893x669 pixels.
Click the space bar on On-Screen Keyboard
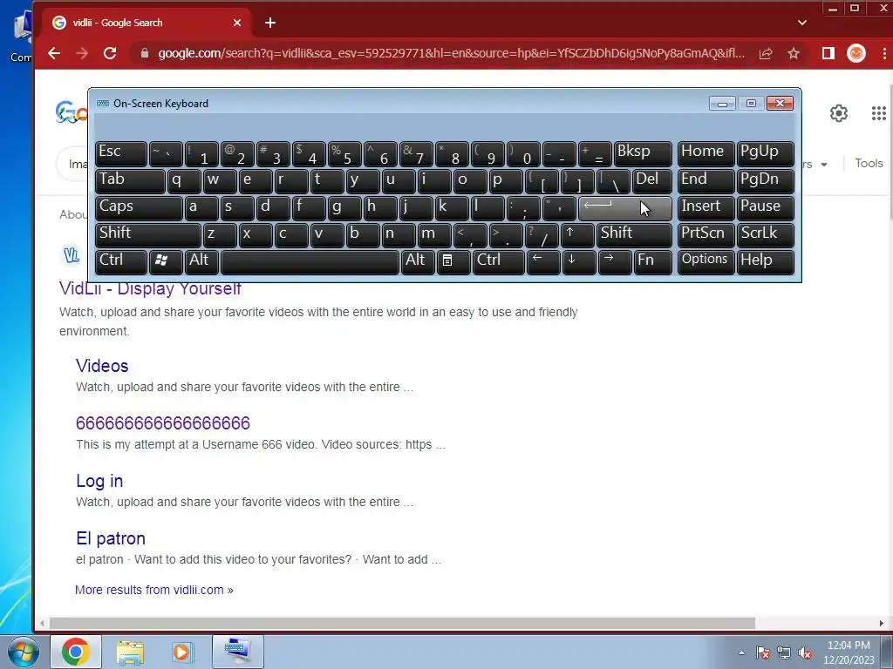click(310, 261)
